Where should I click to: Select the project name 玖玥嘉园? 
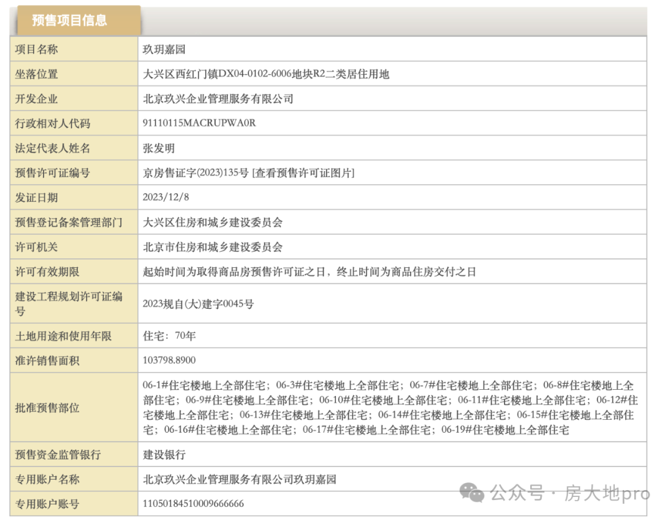[x=164, y=49]
